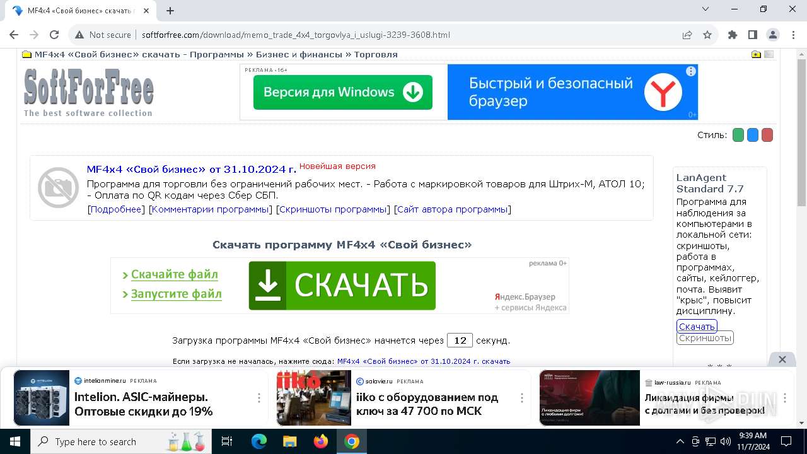Bookmark this page with the star
This screenshot has width=807, height=454.
tap(707, 35)
